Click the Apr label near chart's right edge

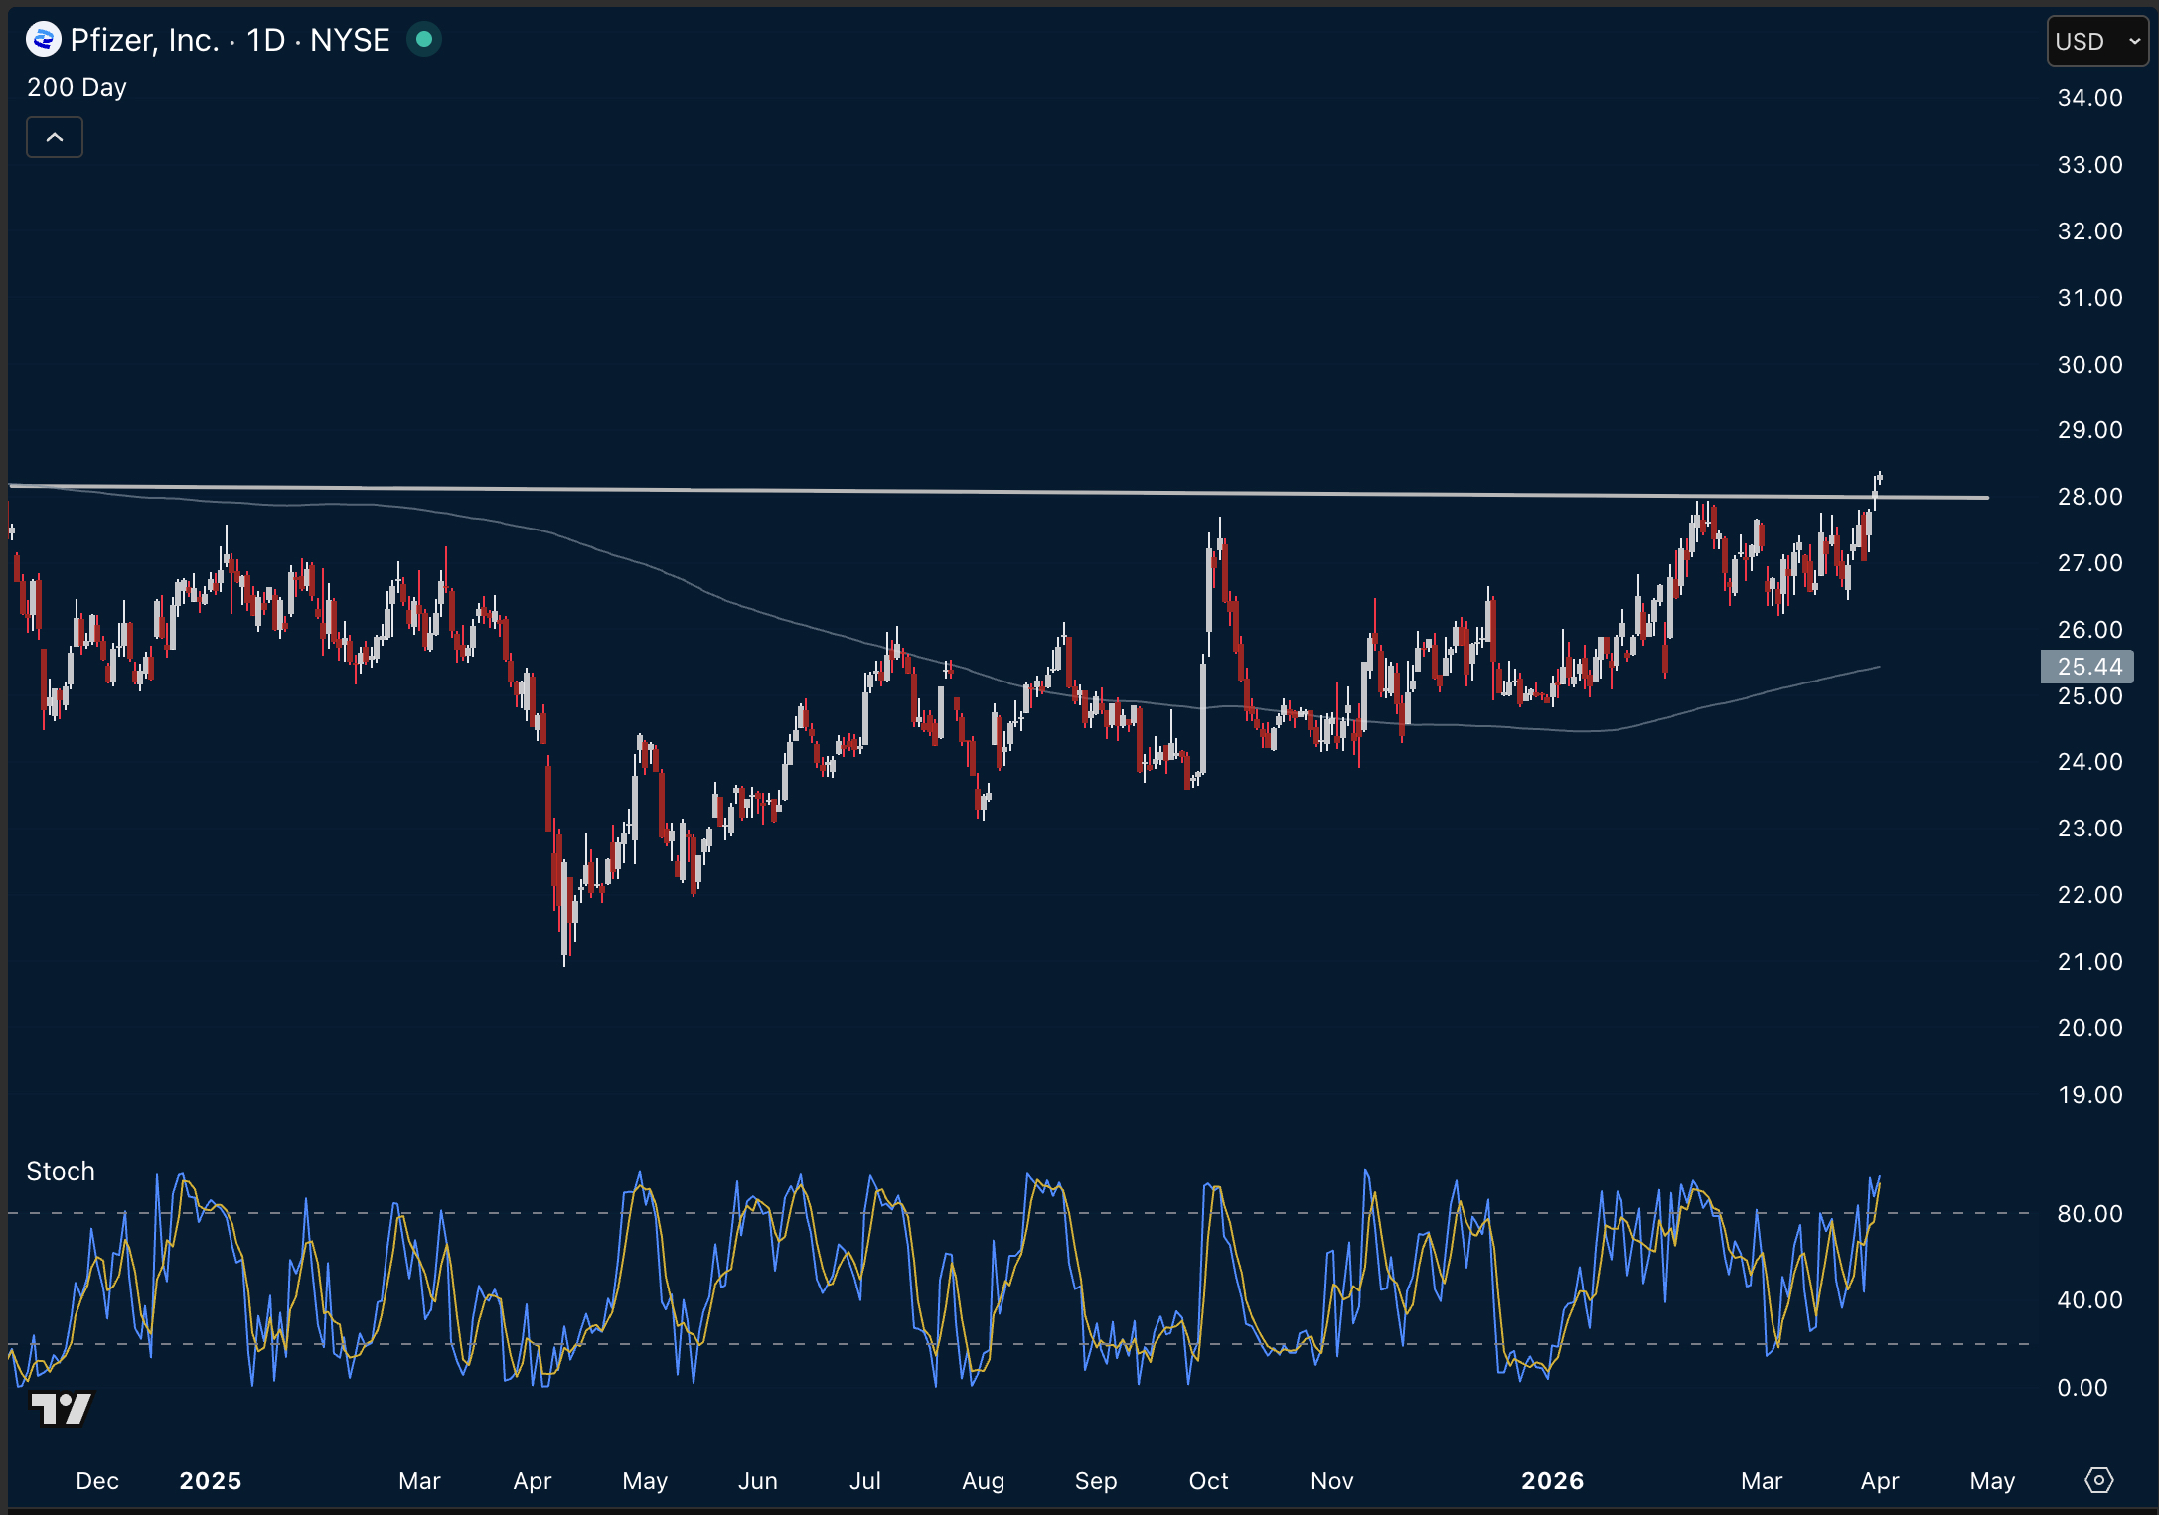coord(1879,1480)
